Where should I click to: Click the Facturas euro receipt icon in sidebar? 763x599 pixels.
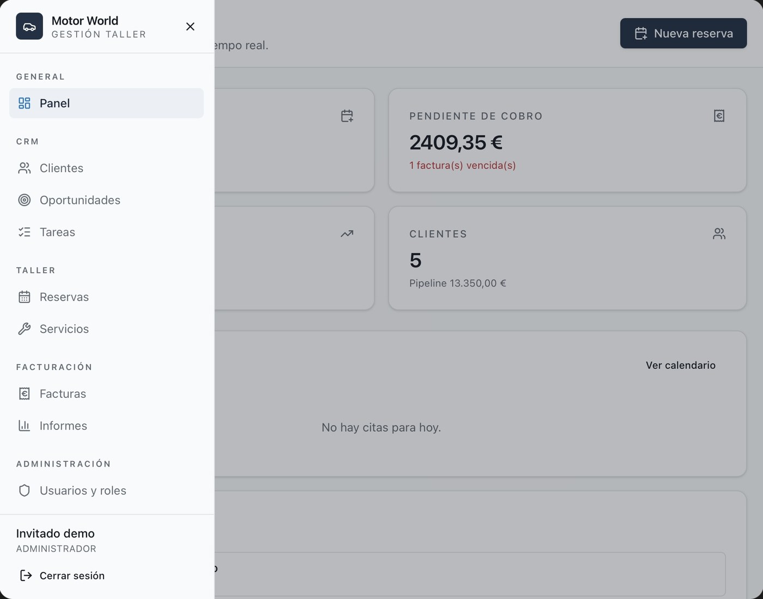coord(25,394)
